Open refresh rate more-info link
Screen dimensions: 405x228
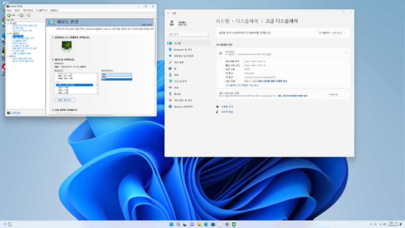[293, 96]
